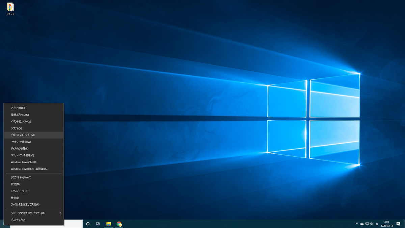Choose 電源オプション(O) menu entry

[33, 115]
